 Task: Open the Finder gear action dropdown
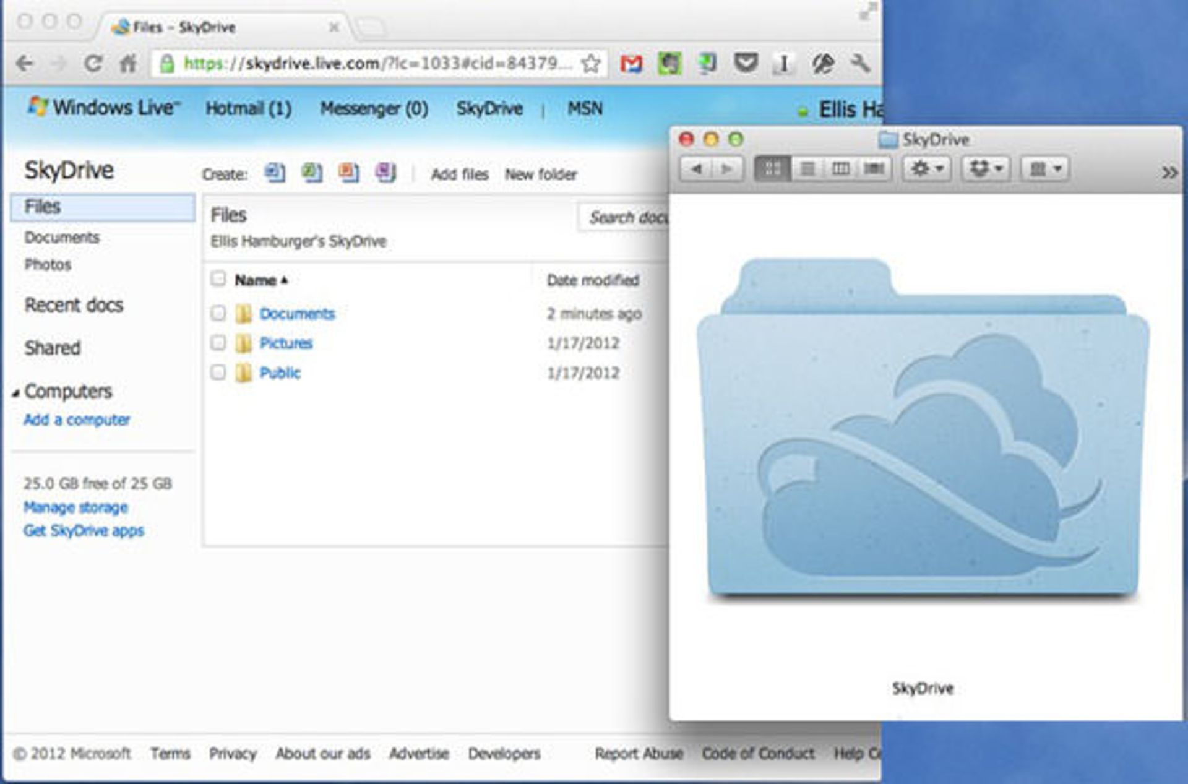tap(927, 168)
